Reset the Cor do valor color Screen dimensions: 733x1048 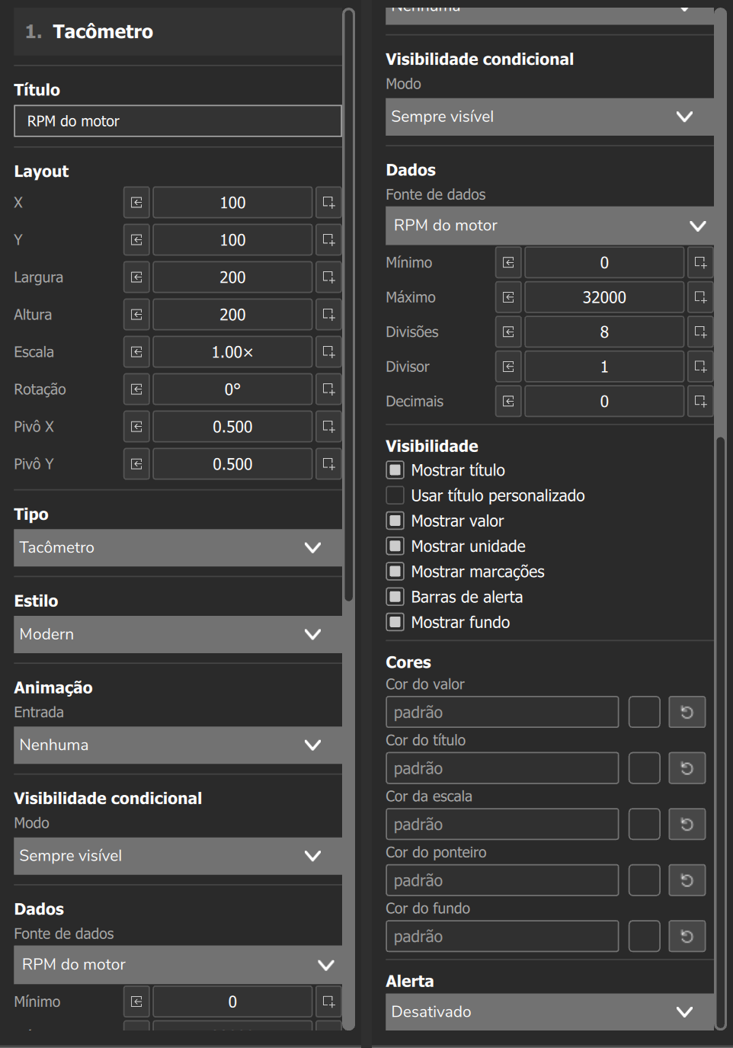(x=687, y=713)
